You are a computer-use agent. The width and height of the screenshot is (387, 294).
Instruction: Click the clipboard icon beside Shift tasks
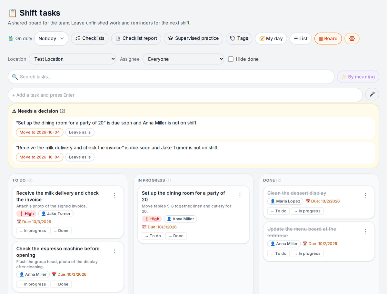tap(13, 13)
